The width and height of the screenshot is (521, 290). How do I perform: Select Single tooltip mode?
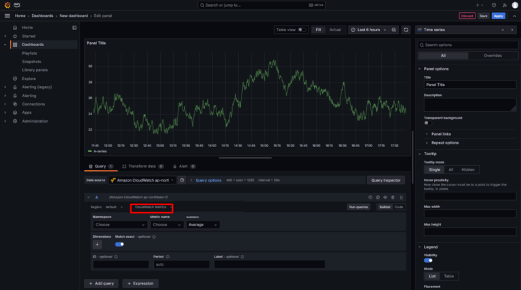[434, 169]
